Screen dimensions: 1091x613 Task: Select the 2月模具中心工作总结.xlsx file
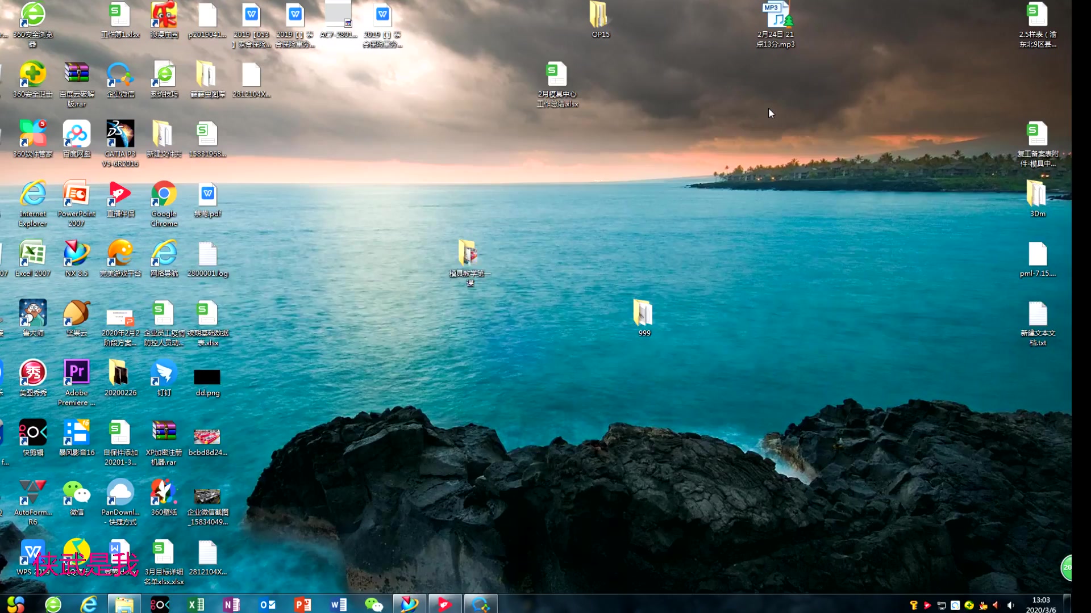click(557, 84)
